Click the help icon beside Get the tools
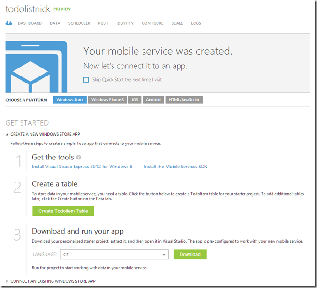 click(x=79, y=157)
